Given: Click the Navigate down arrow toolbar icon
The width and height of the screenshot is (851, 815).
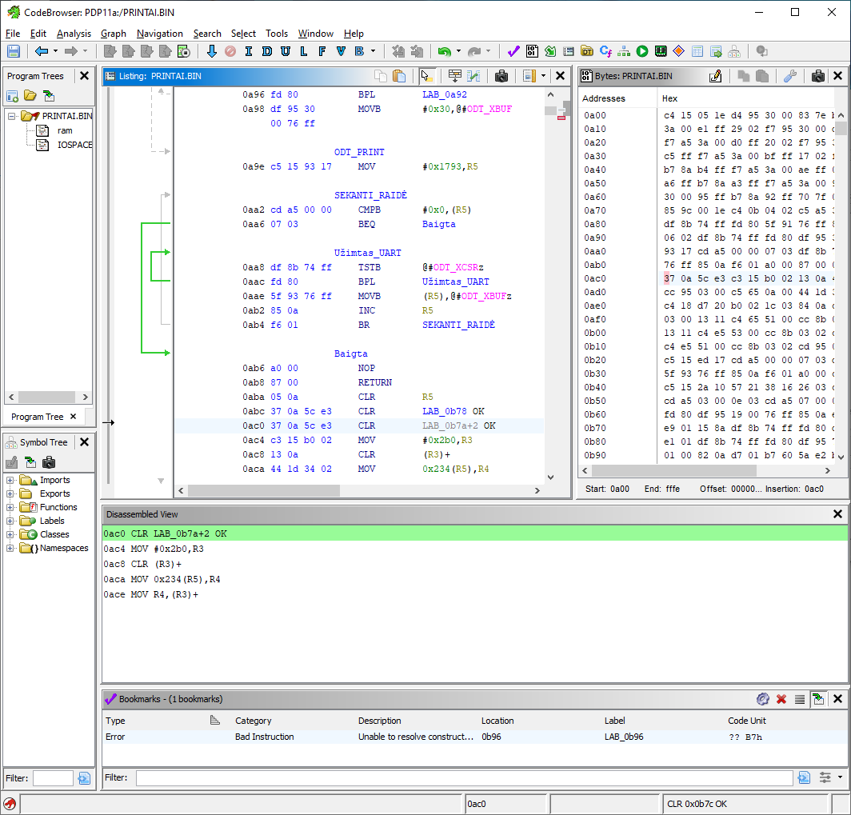Looking at the screenshot, I should tap(212, 51).
